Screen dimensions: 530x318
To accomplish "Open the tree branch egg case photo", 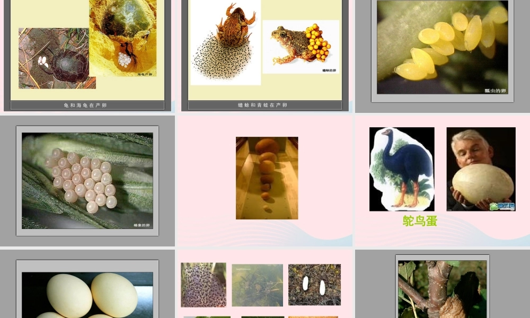I will pyautogui.click(x=442, y=289).
